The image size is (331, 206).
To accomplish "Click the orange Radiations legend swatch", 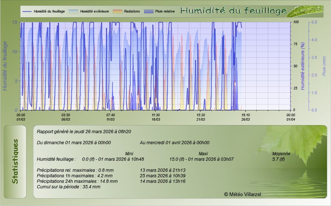I will (118, 11).
